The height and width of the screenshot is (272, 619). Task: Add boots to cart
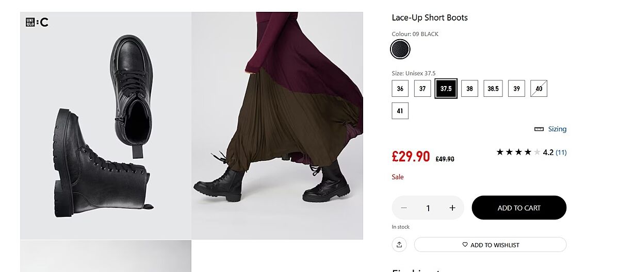coord(519,208)
